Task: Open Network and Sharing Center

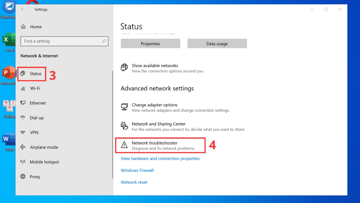Action: (x=159, y=124)
